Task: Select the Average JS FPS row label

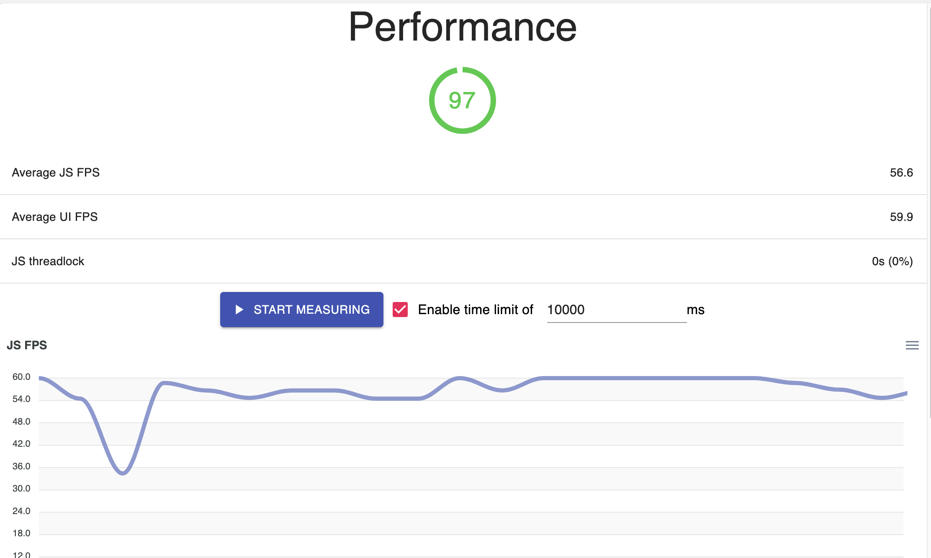Action: [x=56, y=172]
